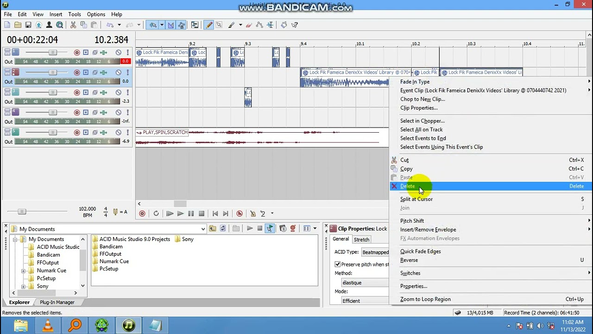Choose Quick Fade Edges in context menu
The image size is (593, 334).
[491, 251]
